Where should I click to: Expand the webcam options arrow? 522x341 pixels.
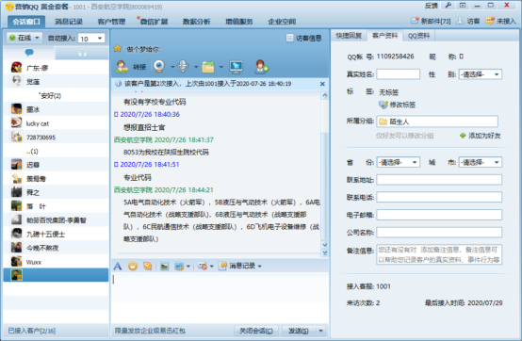172,67
